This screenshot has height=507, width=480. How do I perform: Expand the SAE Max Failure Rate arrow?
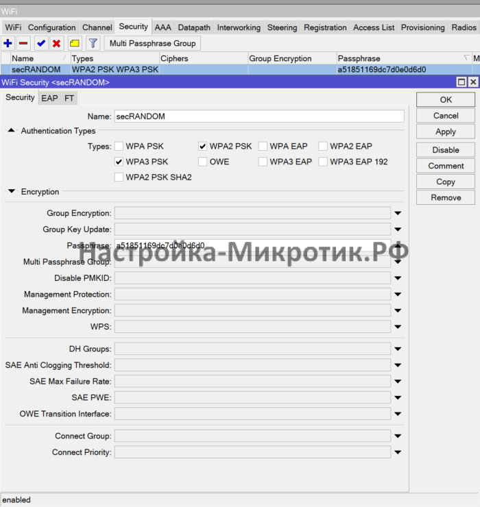tap(398, 381)
